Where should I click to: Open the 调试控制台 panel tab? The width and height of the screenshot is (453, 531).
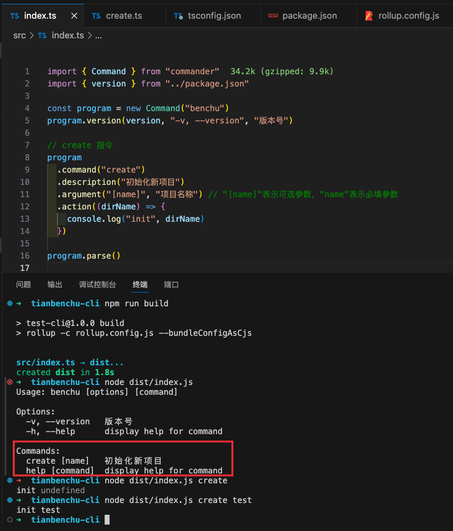pos(97,285)
